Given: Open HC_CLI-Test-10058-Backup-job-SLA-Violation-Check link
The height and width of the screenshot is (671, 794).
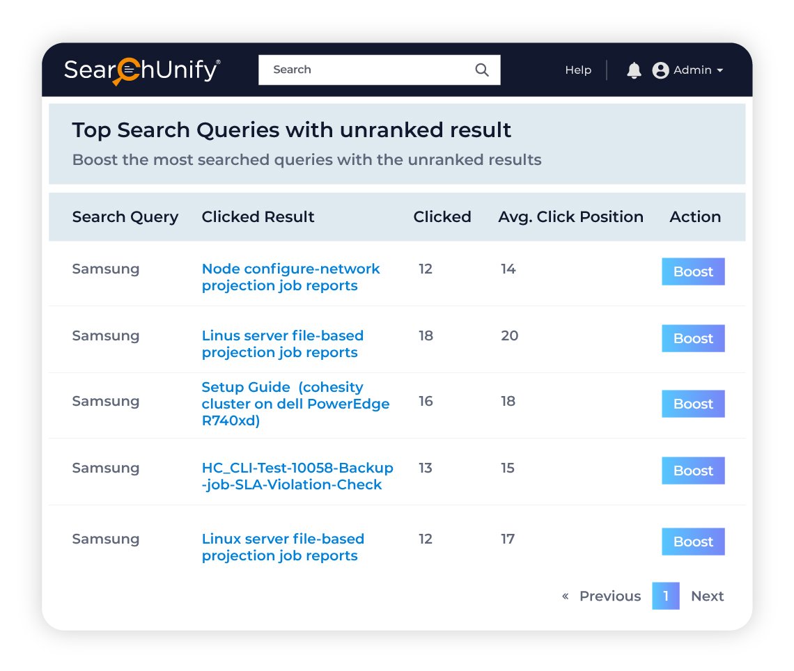Looking at the screenshot, I should [x=297, y=476].
